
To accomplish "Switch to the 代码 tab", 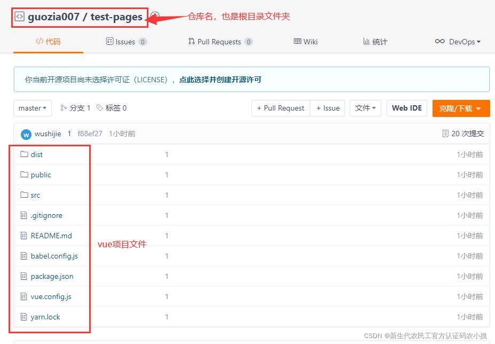I will click(48, 42).
